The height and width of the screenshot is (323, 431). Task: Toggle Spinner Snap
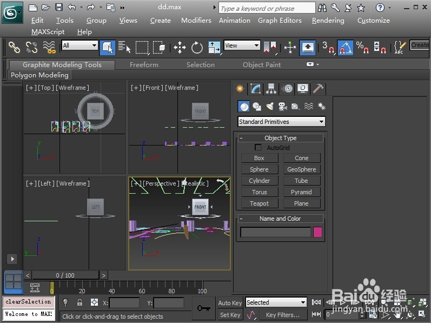tap(380, 47)
